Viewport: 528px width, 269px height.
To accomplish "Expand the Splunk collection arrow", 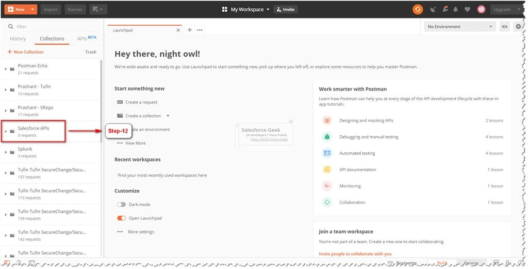I will (x=6, y=152).
